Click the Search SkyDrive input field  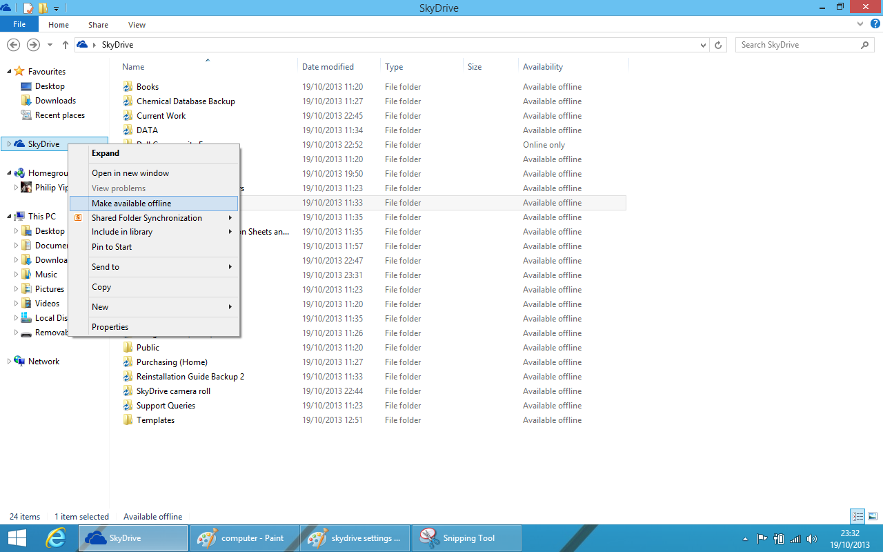798,45
